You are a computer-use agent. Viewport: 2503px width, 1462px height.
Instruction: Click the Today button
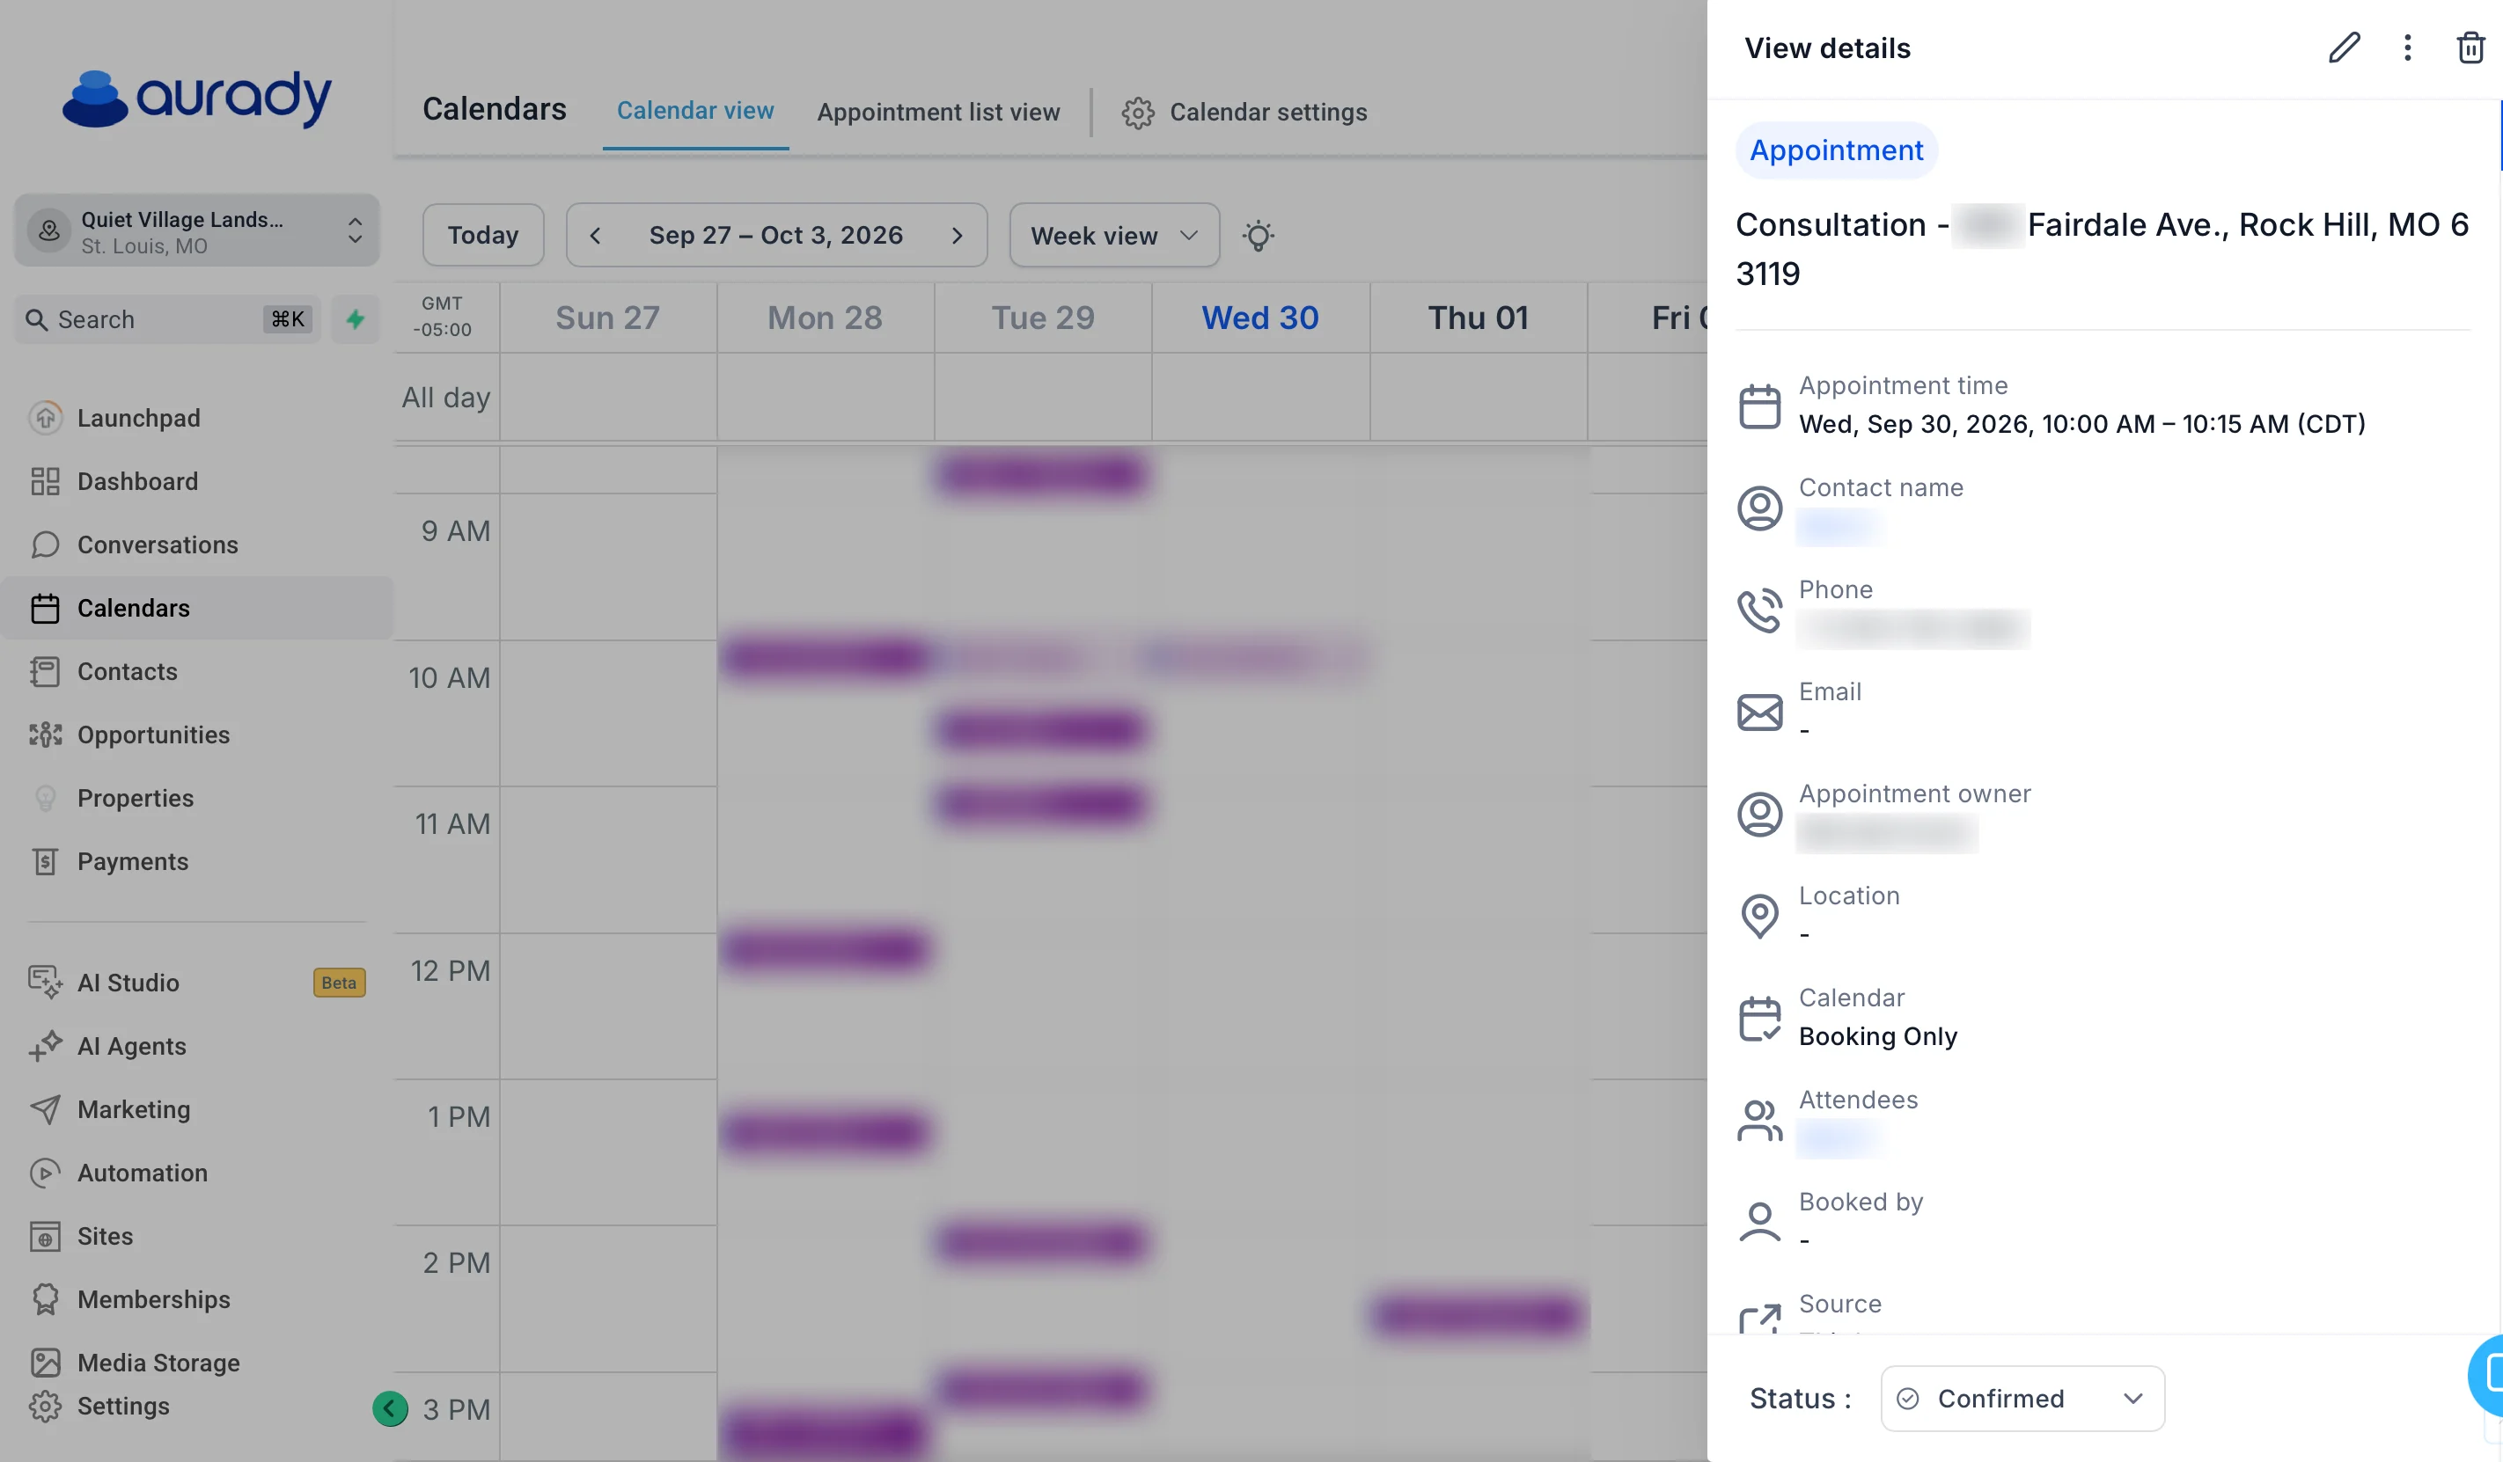[x=482, y=235]
